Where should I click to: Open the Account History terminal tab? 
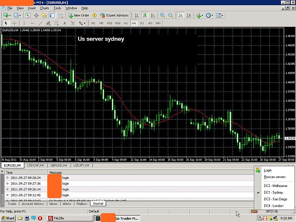33,204
